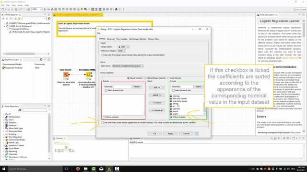Viewport: 307px width, 172px height.
Task: Expand the EXAMPLES server tree node
Action: click(x=4, y=23)
